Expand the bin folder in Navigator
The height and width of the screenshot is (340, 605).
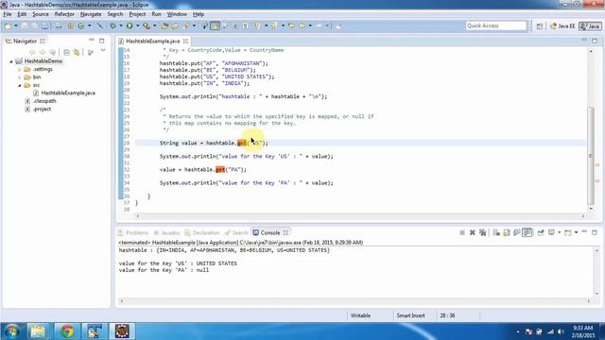pos(19,77)
